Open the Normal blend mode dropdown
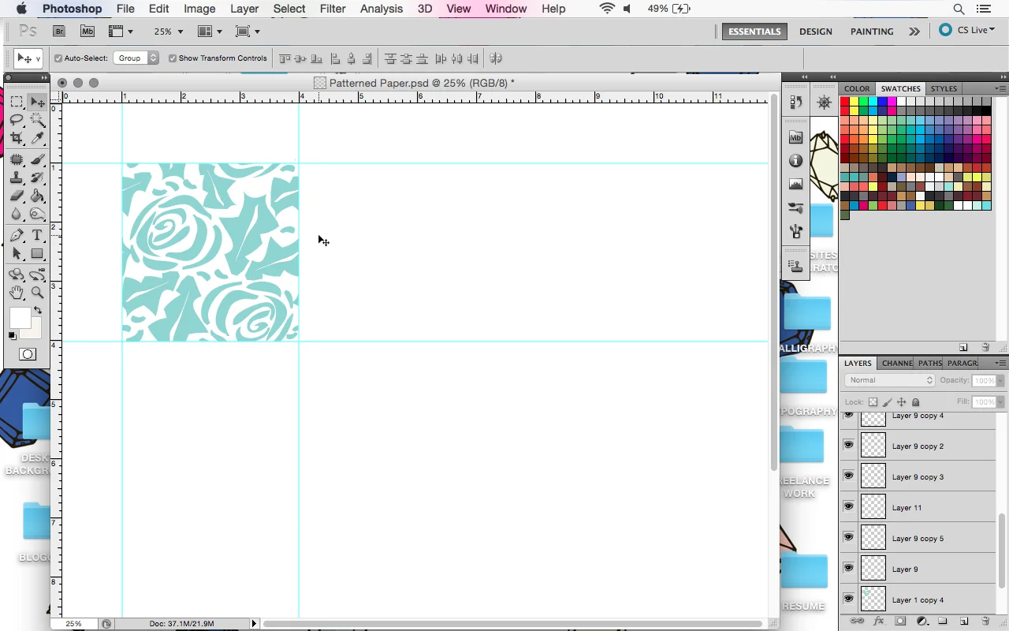Image resolution: width=1009 pixels, height=631 pixels. tap(890, 380)
